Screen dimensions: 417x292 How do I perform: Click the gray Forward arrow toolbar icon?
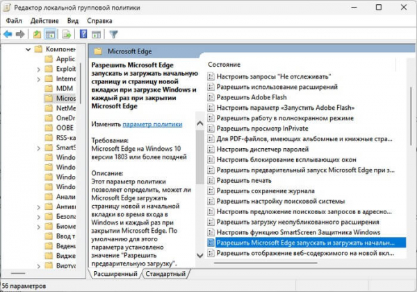[20, 34]
